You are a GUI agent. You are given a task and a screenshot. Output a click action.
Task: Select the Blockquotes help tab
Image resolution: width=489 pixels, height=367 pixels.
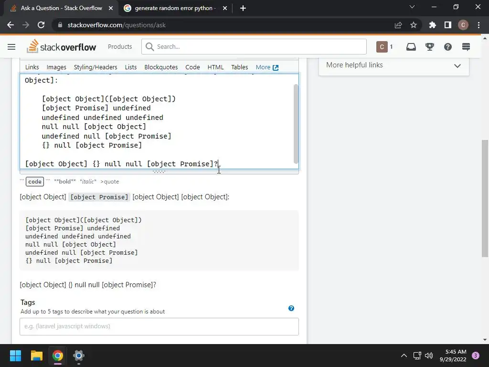(x=161, y=67)
